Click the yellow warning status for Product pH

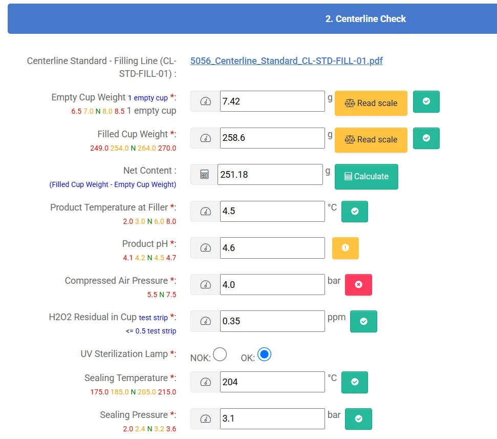[345, 248]
